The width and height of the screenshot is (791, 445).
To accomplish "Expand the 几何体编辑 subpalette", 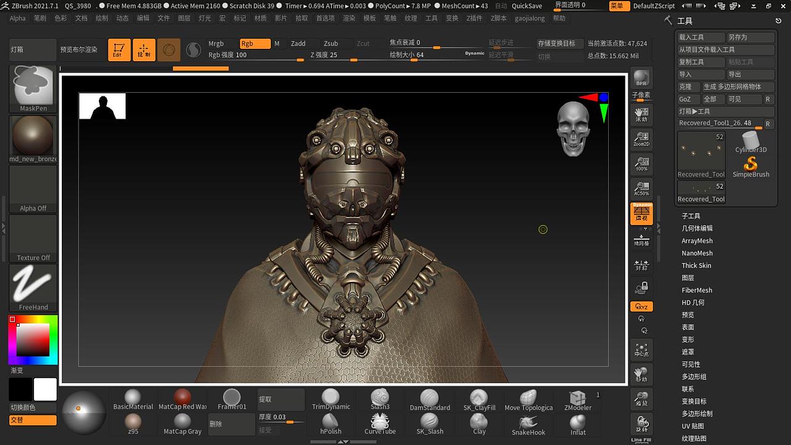I will click(697, 229).
